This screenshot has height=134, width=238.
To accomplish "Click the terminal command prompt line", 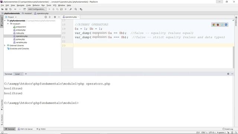I will pos(41,103).
